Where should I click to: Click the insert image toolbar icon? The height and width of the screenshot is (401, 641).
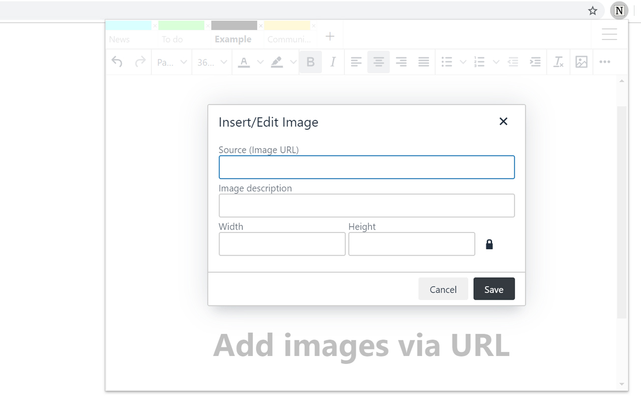click(x=581, y=62)
